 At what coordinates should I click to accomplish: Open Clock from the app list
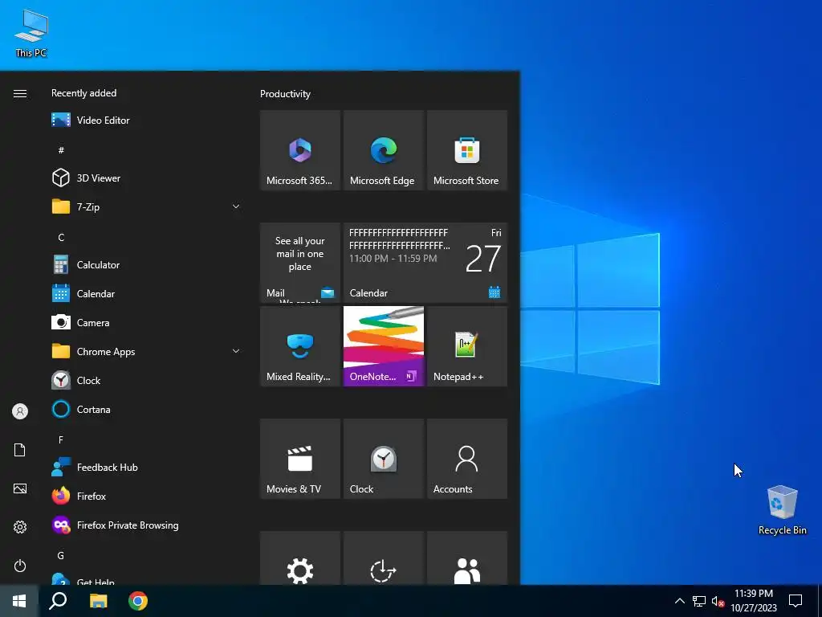coord(147,380)
